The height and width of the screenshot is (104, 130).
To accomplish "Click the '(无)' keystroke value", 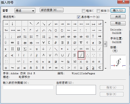I will (x=115, y=51).
